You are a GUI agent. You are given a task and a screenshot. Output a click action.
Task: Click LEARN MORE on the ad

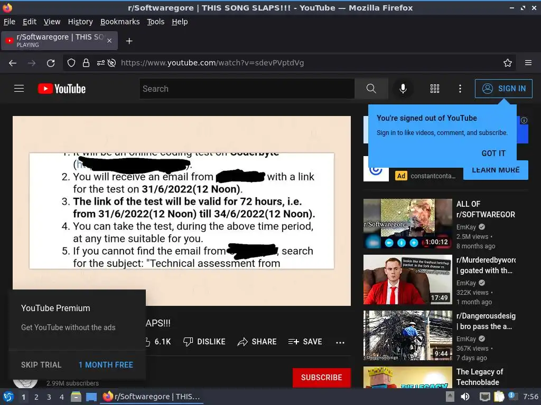coord(496,170)
